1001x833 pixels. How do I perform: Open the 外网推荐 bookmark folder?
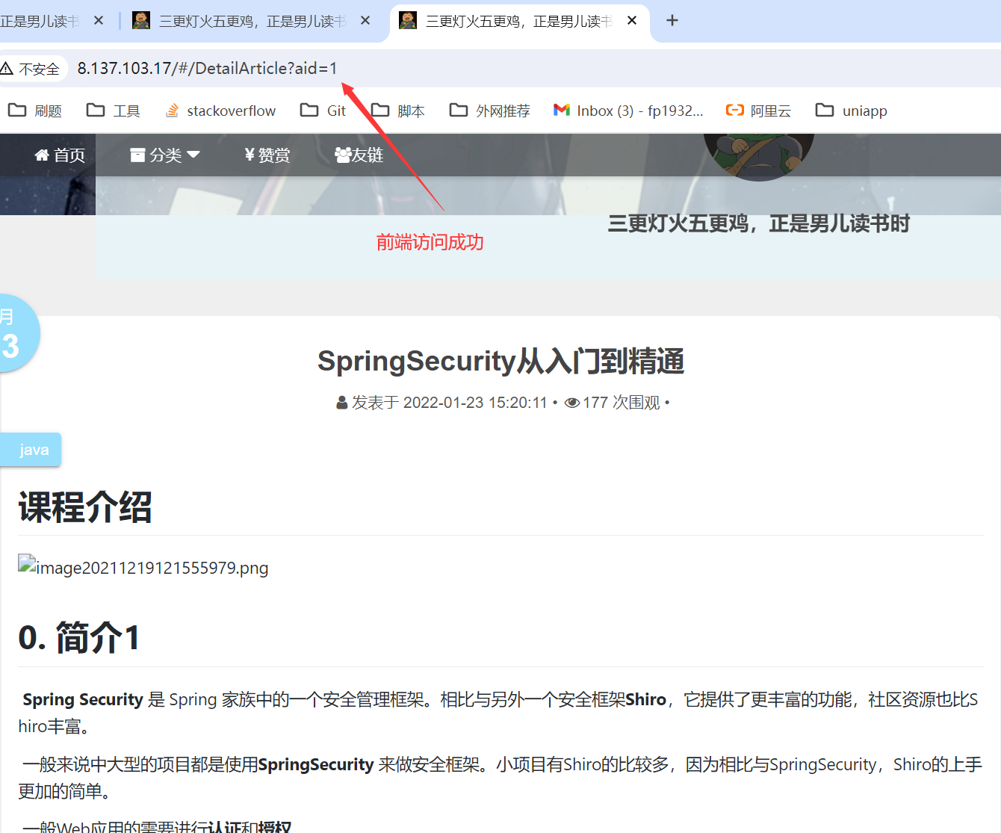[489, 111]
